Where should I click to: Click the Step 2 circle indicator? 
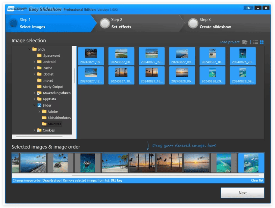105,23
